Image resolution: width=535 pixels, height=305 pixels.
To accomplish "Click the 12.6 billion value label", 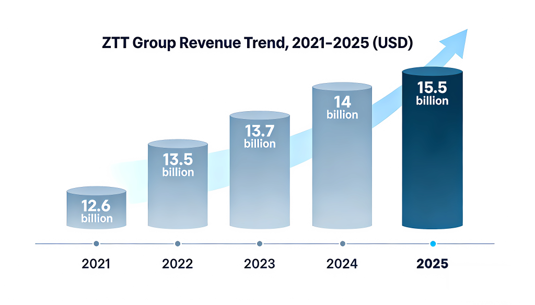I will (97, 212).
